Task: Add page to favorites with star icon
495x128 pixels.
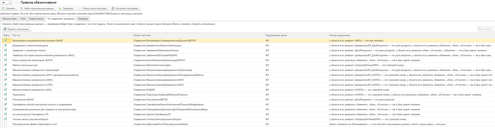Action: (17, 2)
